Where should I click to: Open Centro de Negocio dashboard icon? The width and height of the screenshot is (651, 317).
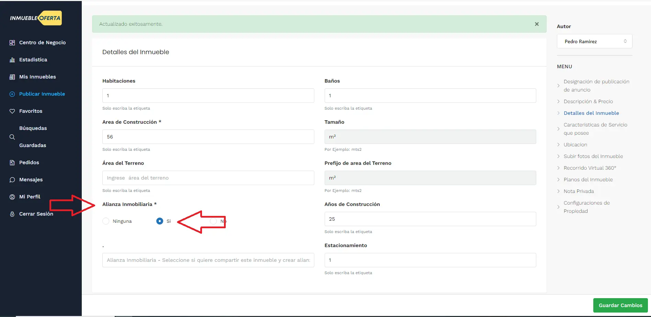coord(12,42)
